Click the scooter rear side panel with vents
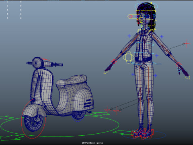The height and width of the screenshot is (145, 193). (x=84, y=99)
